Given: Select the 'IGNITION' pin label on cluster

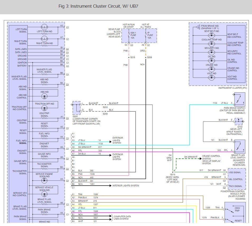Looking at the screenshot, I should [x=22, y=63].
